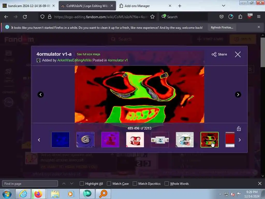265x199 pixels.
Task: Bookmark this page with the star icon
Action: pyautogui.click(x=152, y=17)
